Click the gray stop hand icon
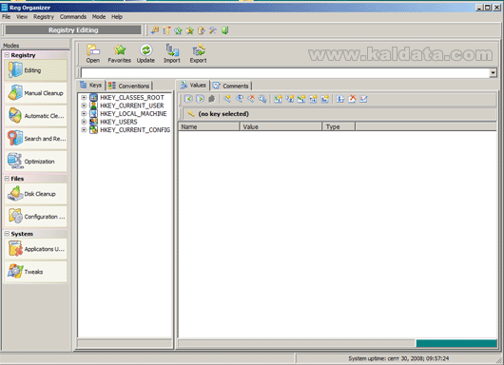 211,99
